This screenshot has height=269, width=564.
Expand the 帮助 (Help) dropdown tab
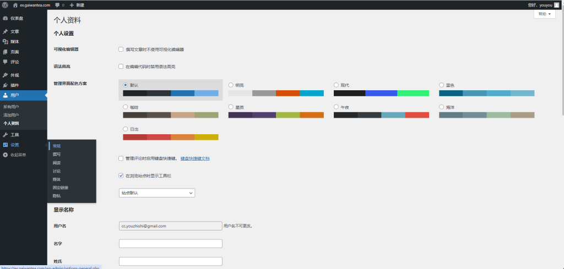[544, 14]
